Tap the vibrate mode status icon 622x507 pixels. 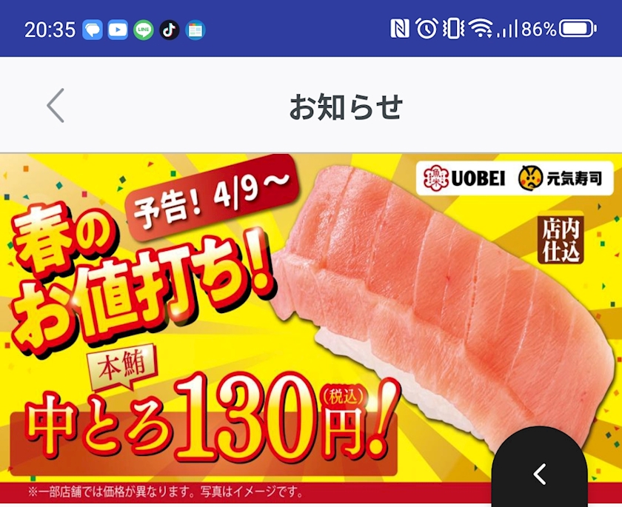coord(453,29)
